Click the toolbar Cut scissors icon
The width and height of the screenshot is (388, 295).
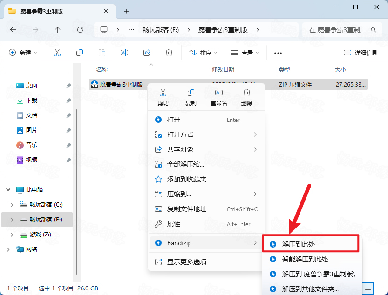click(57, 53)
